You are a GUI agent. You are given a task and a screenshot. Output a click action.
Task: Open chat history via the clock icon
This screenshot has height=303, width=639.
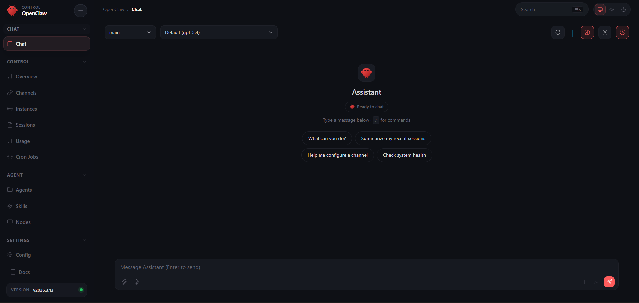(x=622, y=32)
